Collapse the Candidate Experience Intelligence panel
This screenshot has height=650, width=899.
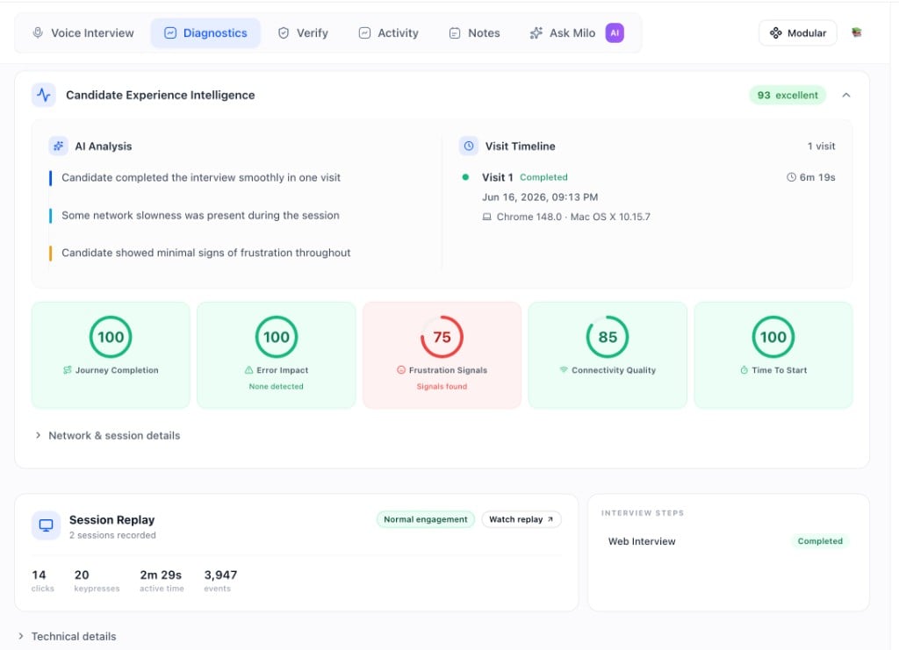pos(846,95)
